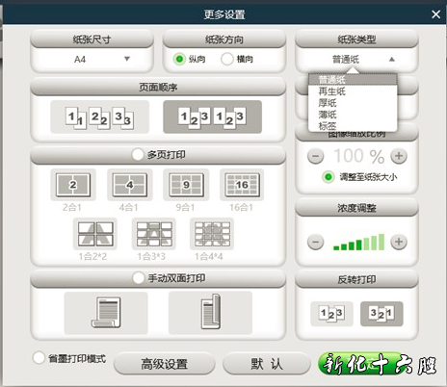Image resolution: width=447 pixels, height=387 pixels.
Task: Increase image scaling percentage
Action: pyautogui.click(x=399, y=156)
